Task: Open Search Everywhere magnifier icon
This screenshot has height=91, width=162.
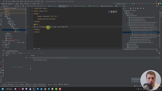Action: [x=156, y=4]
